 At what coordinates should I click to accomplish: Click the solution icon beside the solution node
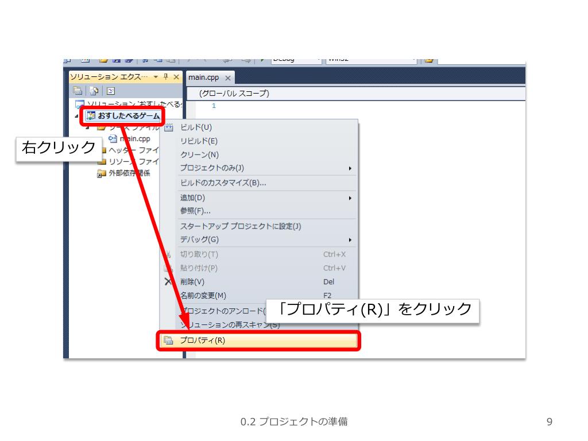coord(79,104)
